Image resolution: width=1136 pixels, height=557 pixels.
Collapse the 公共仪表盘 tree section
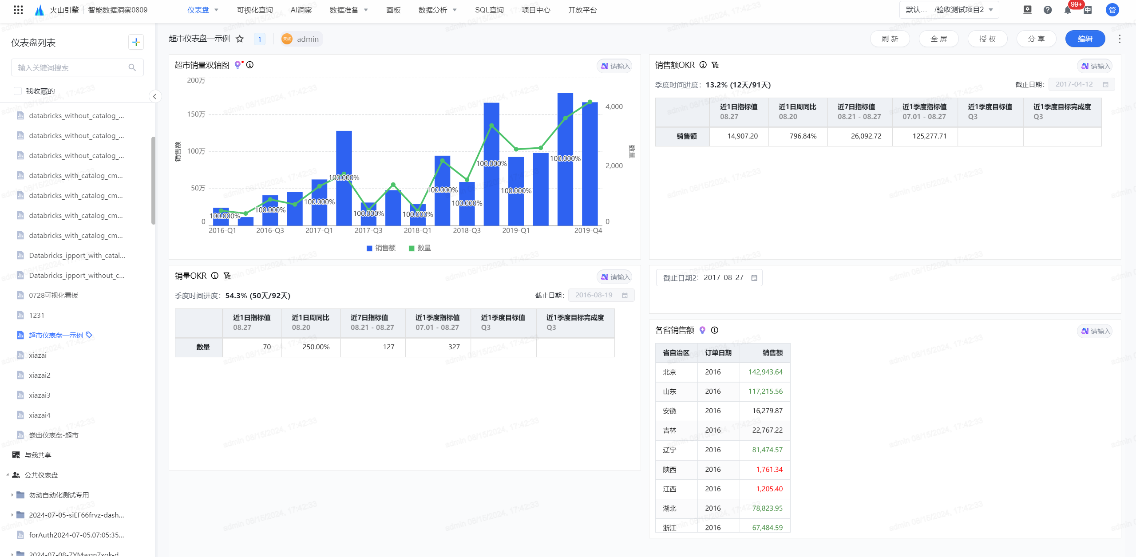tap(8, 475)
